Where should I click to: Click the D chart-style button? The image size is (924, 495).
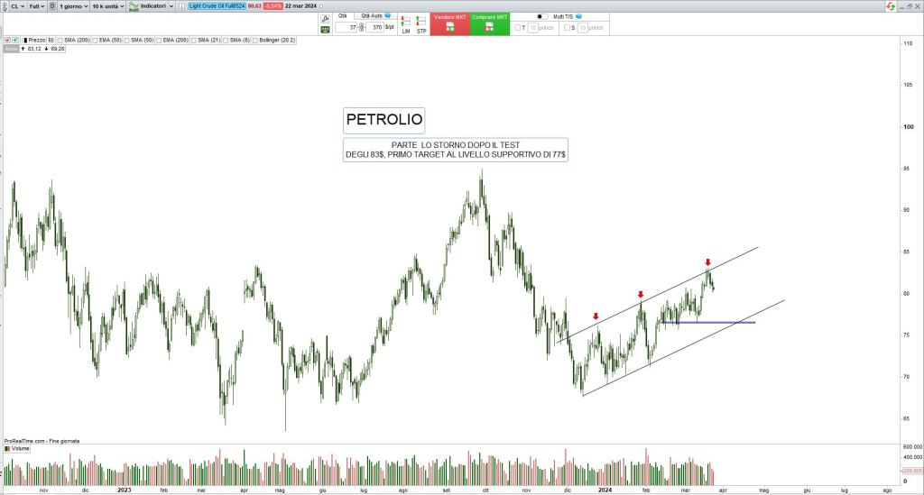pyautogui.click(x=52, y=6)
